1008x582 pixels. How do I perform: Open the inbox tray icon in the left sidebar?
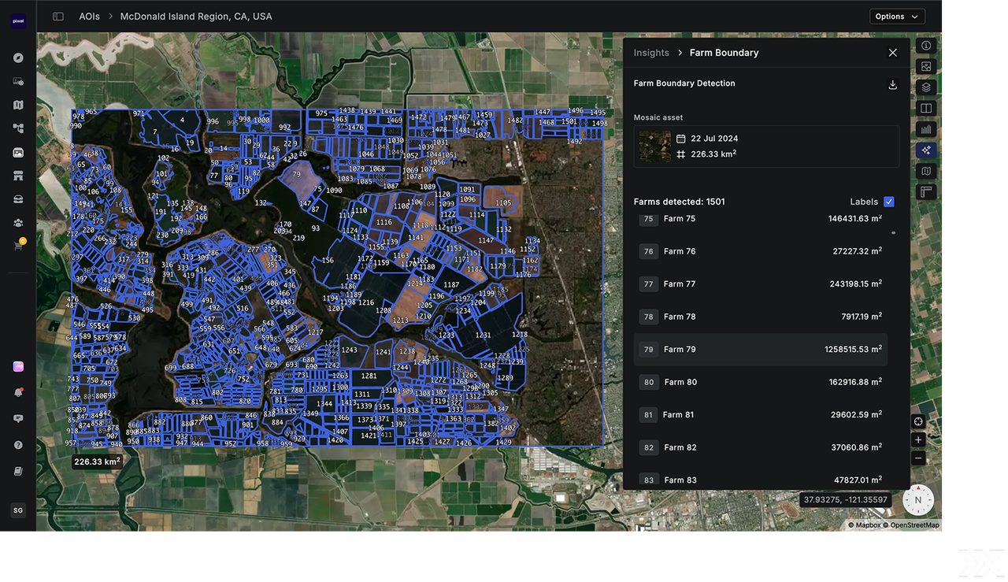point(18,199)
